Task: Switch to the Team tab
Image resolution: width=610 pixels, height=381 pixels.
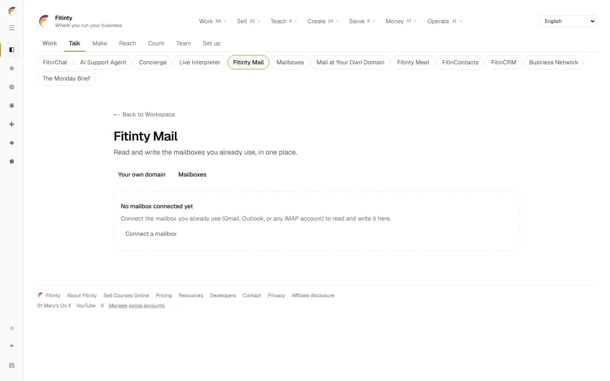Action: point(183,43)
